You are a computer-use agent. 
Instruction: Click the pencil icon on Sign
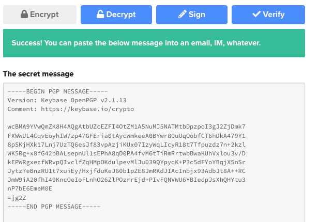tap(183, 14)
